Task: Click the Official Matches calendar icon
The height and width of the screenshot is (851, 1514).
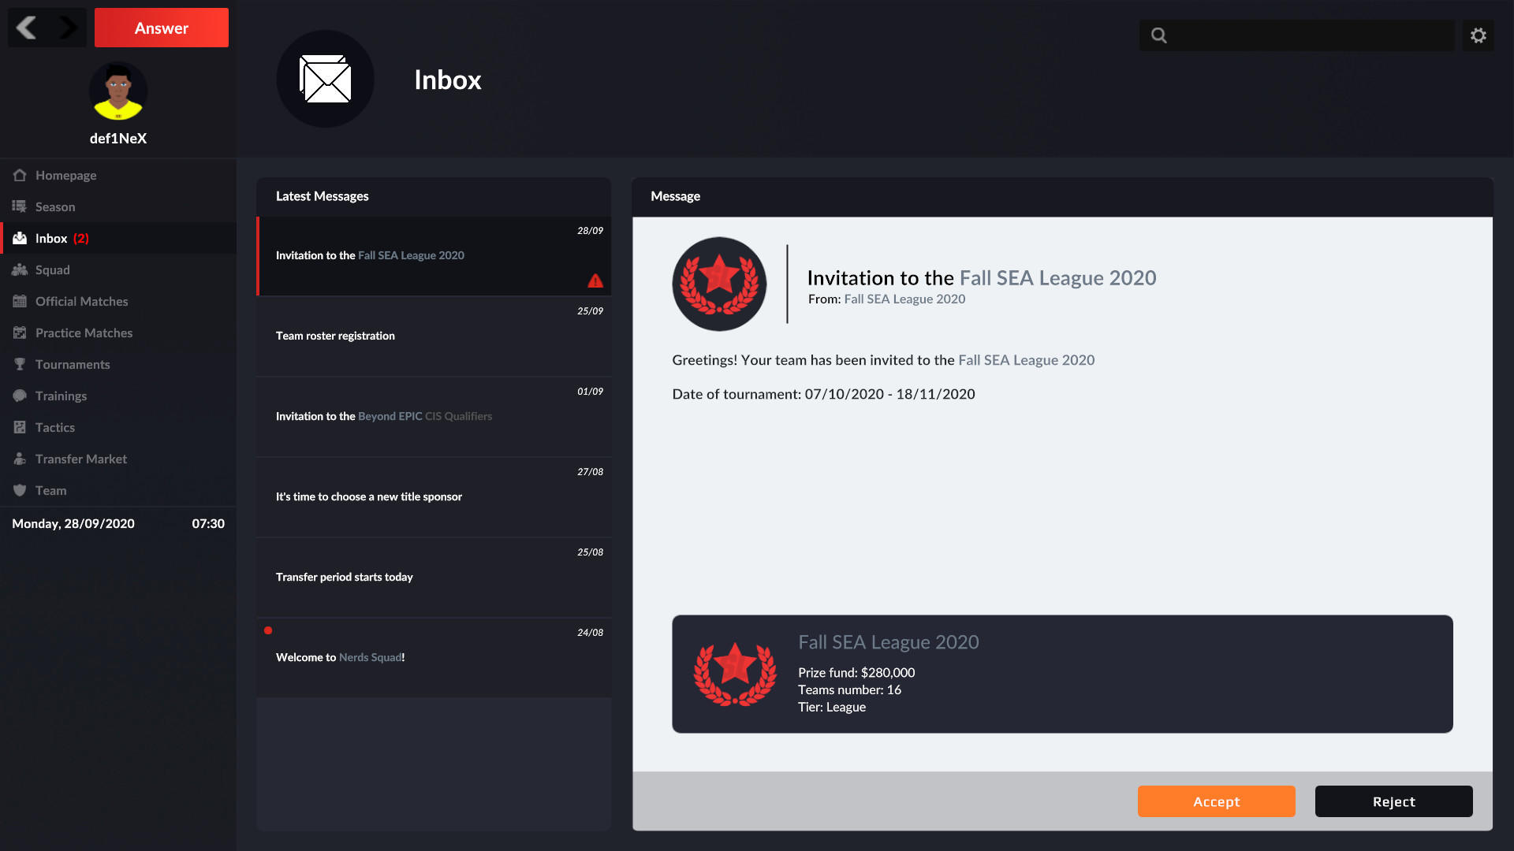Action: pos(20,301)
